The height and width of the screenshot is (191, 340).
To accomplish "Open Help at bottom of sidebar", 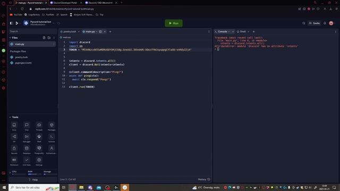I will [x=33, y=180].
